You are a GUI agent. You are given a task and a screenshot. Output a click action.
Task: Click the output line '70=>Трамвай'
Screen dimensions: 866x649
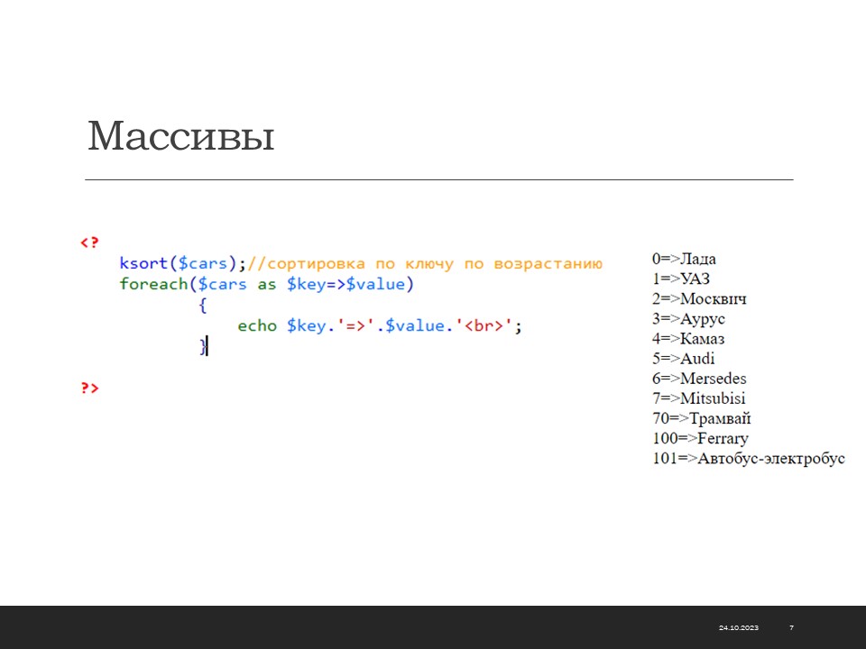(x=701, y=418)
